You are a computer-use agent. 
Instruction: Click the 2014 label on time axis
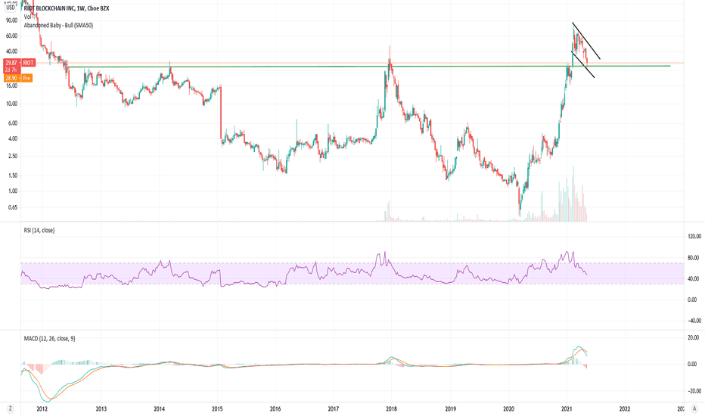[x=159, y=408]
